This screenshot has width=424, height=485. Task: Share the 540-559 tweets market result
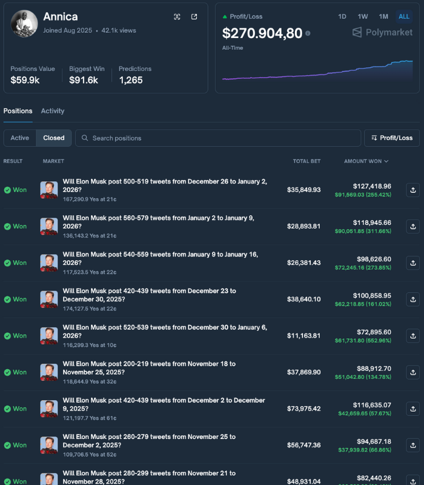coord(413,263)
